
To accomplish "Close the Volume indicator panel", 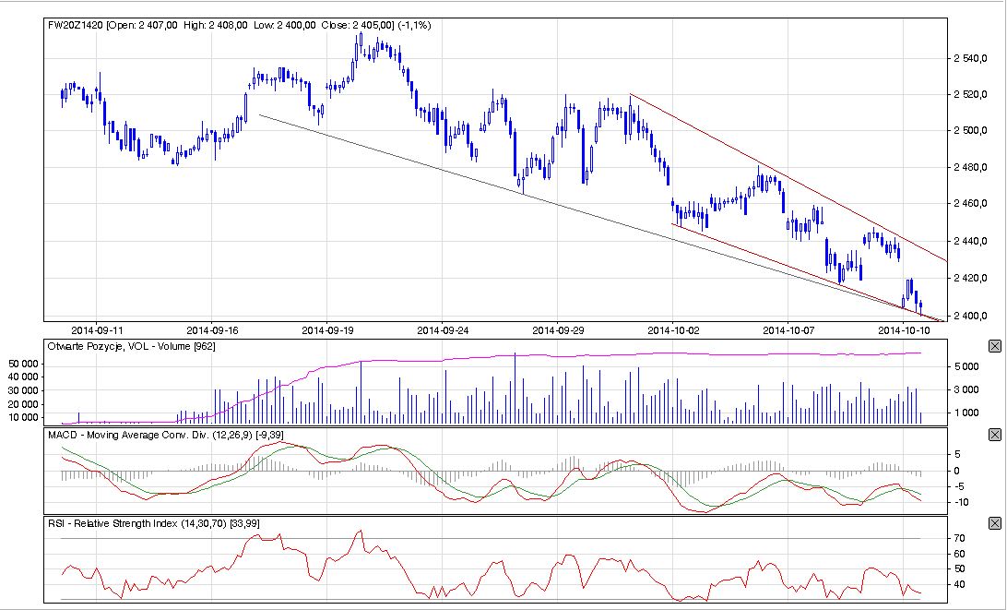I will pyautogui.click(x=994, y=346).
